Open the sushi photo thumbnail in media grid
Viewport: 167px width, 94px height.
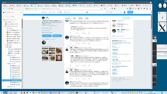tap(59, 51)
